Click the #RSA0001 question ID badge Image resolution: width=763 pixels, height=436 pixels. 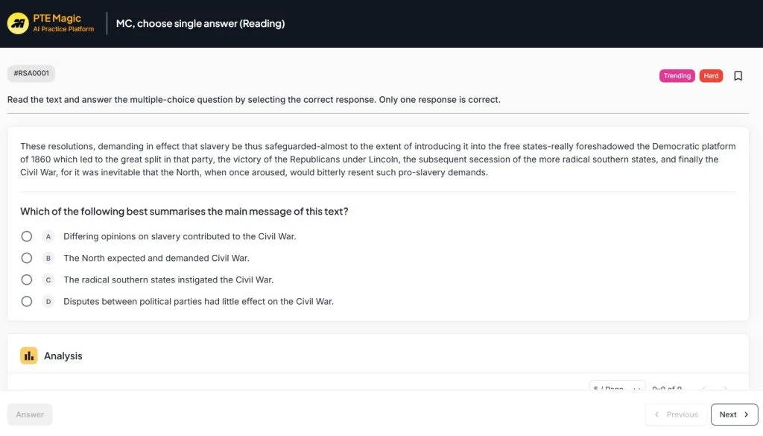pos(31,74)
